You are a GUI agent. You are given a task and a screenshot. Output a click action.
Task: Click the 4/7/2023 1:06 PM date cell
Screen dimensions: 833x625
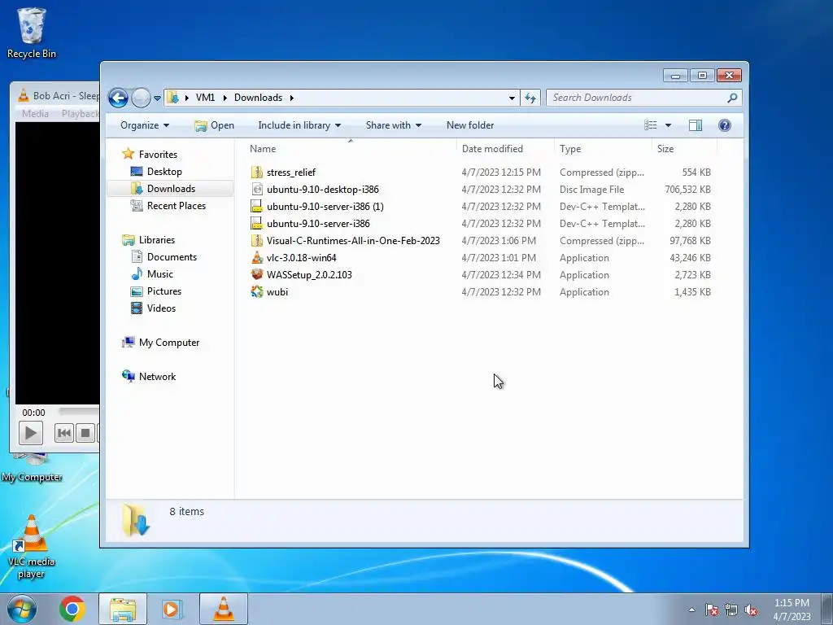[x=499, y=240]
